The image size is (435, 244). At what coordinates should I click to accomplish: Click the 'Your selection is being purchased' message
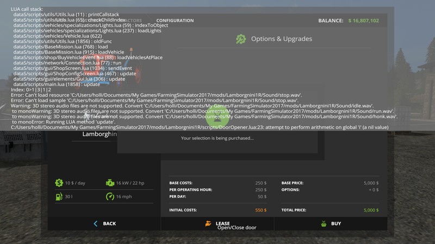(x=217, y=138)
